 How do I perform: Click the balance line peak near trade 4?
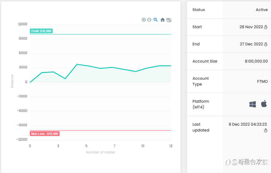77,64
